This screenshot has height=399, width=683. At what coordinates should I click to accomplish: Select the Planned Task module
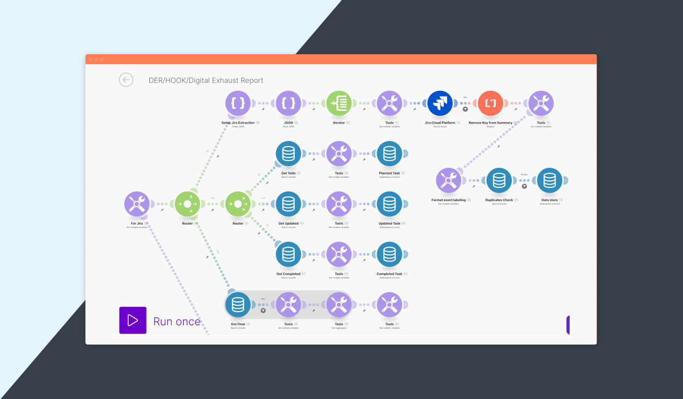(390, 154)
